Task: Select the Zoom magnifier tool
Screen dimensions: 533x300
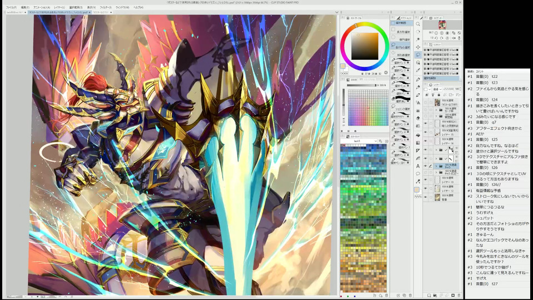Action: [x=418, y=24]
